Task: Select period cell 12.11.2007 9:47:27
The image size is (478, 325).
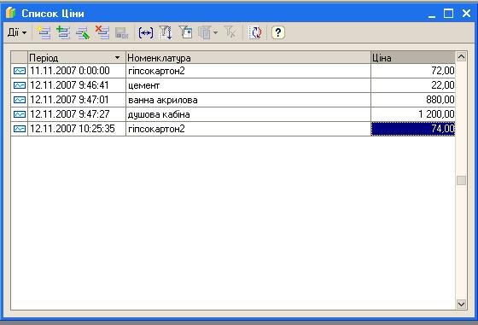Action: pos(77,114)
